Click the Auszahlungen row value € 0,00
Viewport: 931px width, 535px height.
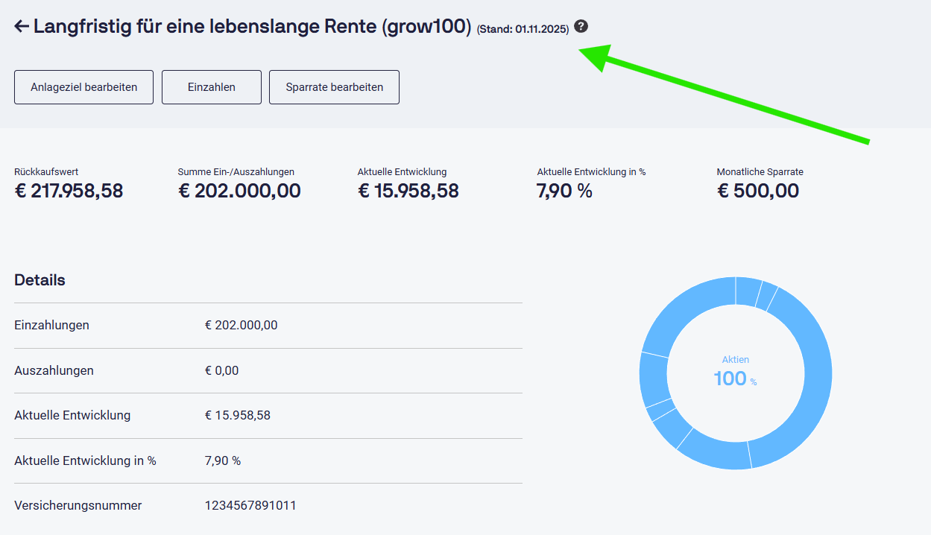[x=221, y=370]
